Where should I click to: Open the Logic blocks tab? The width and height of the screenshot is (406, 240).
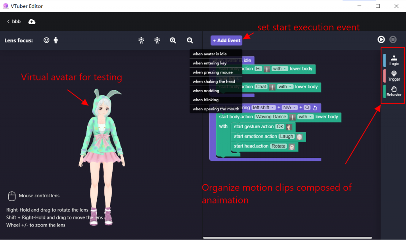pos(394,60)
